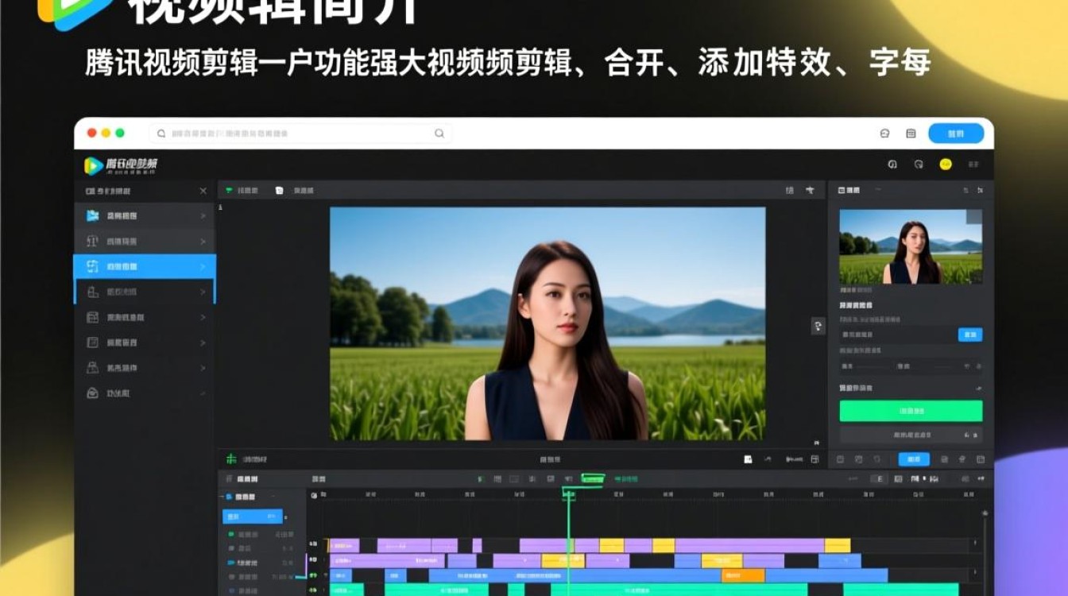Expand the chevron in the highlighted blue sidebar row
The image size is (1068, 596).
click(x=203, y=266)
